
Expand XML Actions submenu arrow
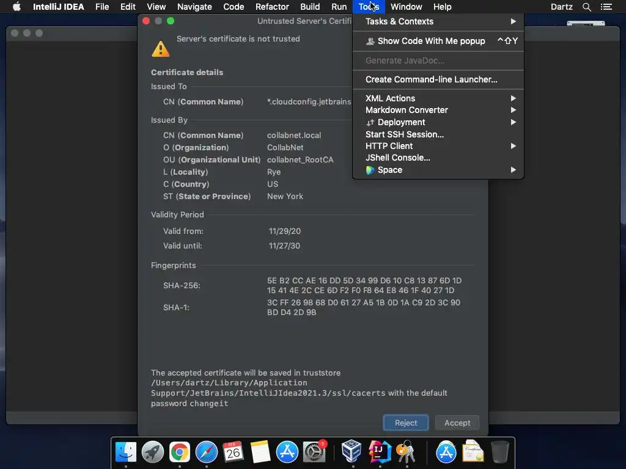(513, 98)
